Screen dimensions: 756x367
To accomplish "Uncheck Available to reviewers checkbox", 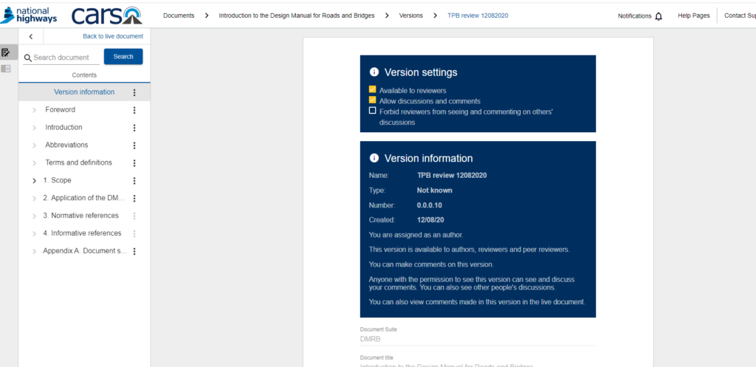I will 373,89.
